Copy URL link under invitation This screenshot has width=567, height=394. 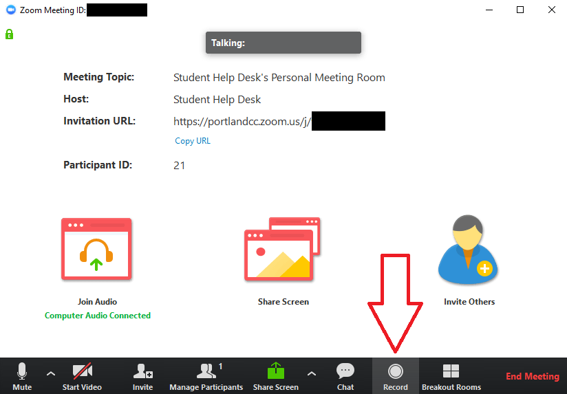point(193,140)
